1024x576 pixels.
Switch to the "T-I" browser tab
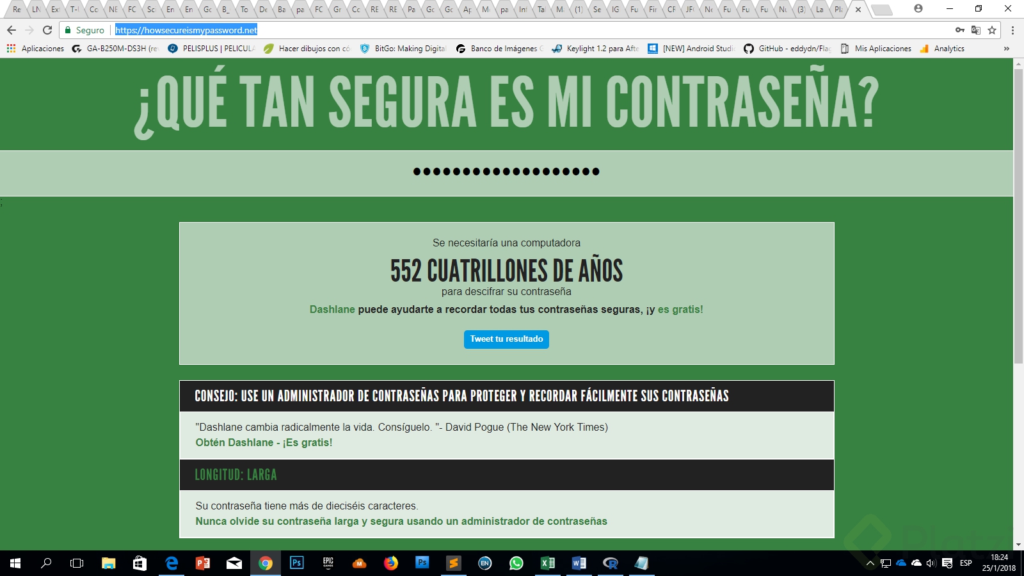[74, 9]
